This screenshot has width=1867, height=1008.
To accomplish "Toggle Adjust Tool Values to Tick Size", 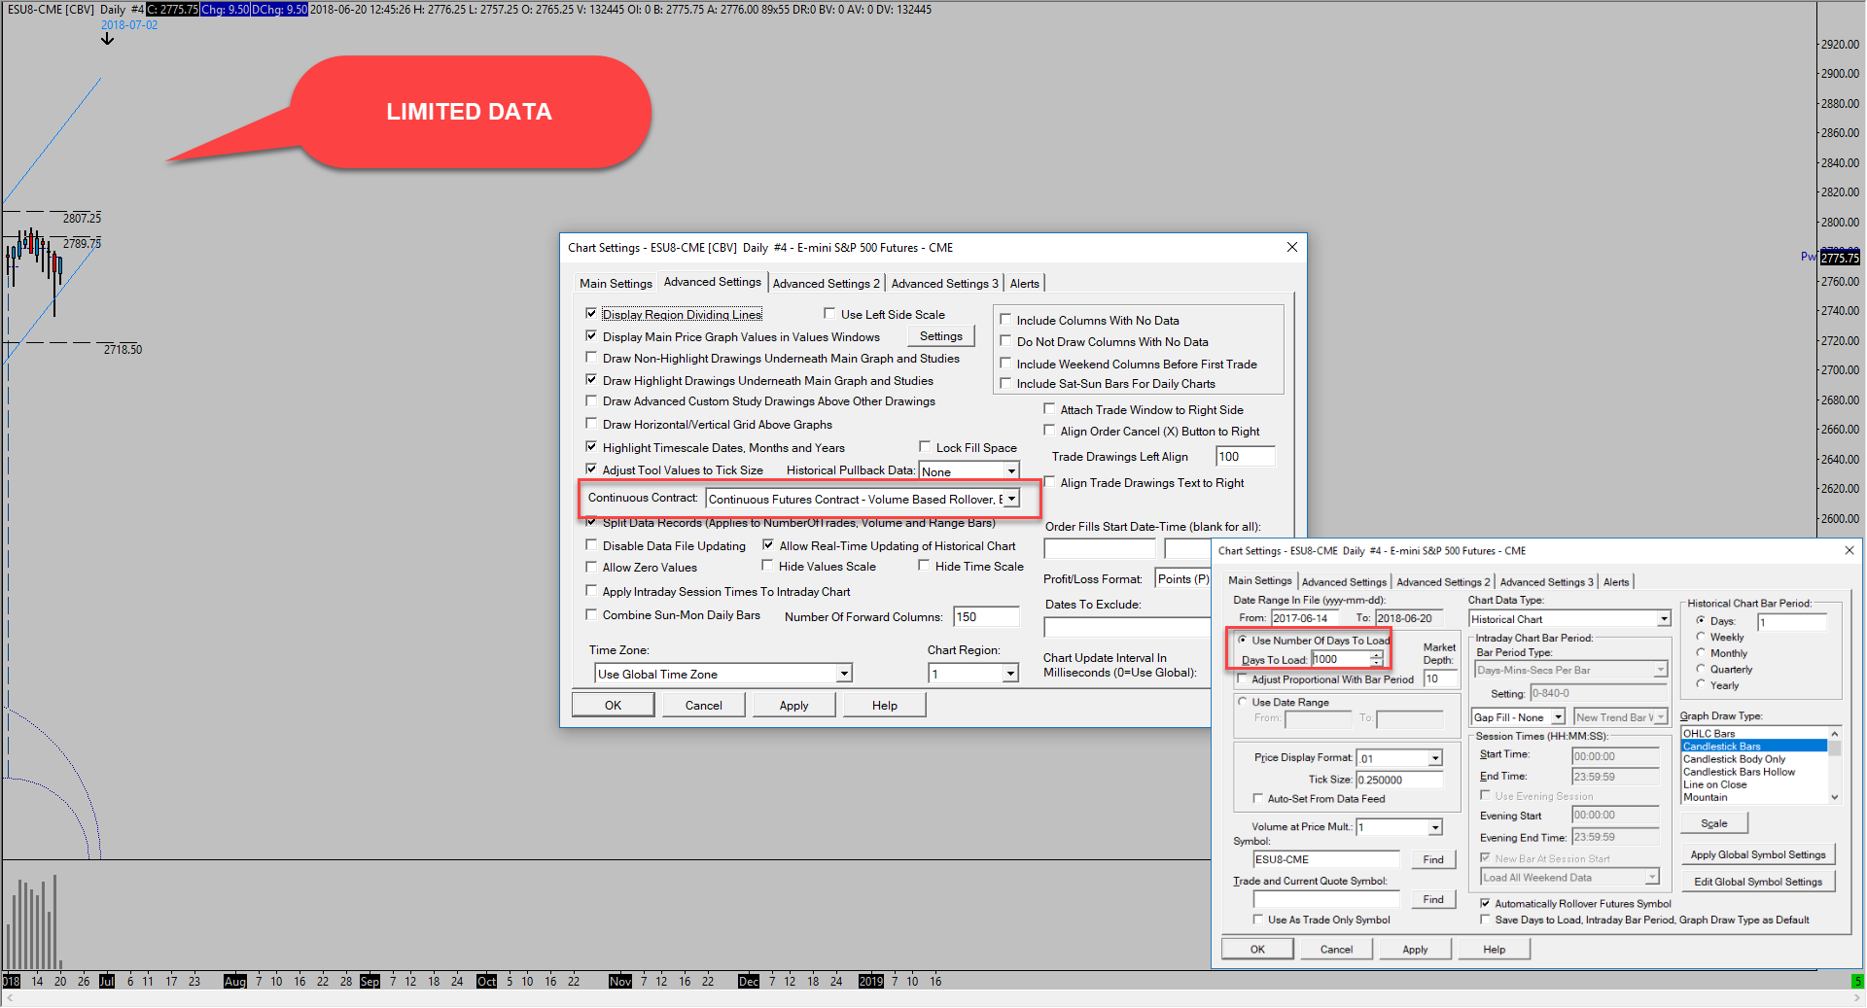I will (x=591, y=469).
